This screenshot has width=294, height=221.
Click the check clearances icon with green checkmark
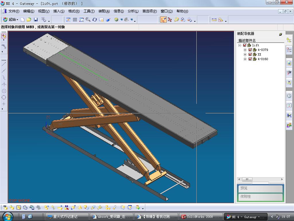(x=138, y=207)
